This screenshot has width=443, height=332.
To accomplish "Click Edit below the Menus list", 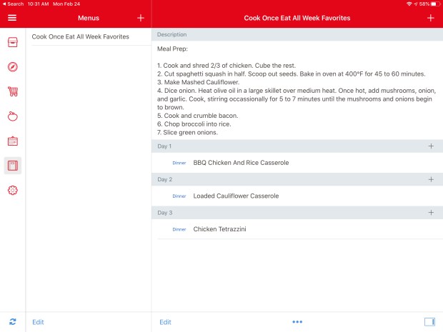I will click(x=38, y=322).
